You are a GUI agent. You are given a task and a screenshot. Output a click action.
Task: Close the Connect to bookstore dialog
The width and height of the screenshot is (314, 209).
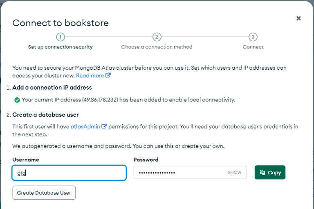tap(298, 18)
